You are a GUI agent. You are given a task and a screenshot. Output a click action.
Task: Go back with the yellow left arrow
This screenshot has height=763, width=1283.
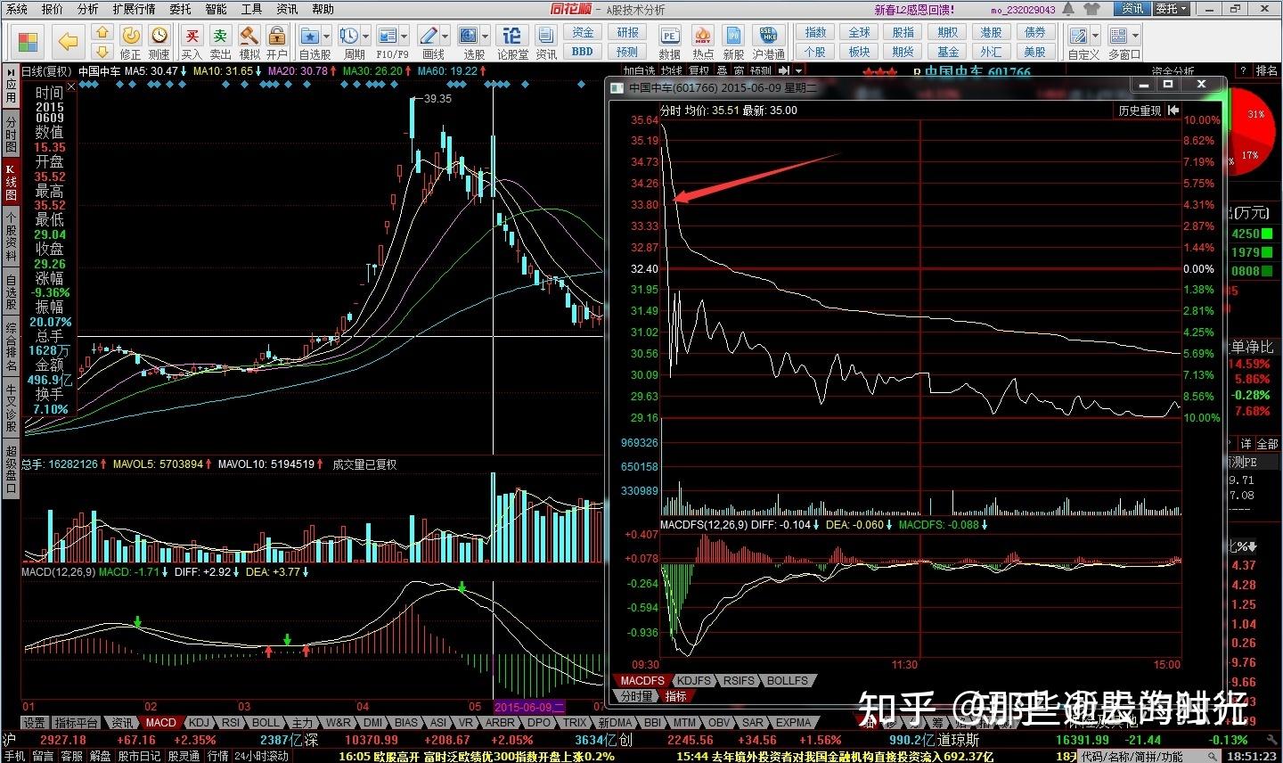pyautogui.click(x=69, y=42)
